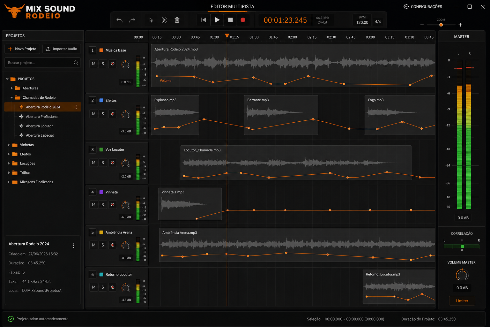490x327 pixels.
Task: Click the Novo Projeto button
Action: (22, 49)
